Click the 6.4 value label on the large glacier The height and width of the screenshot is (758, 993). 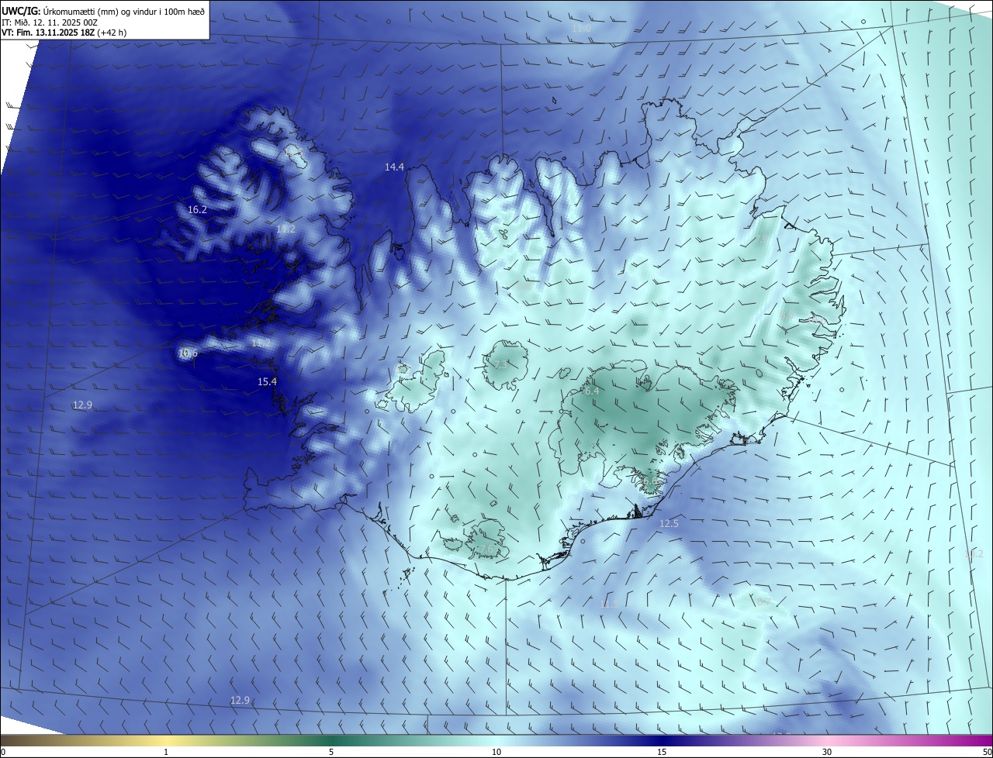591,391
